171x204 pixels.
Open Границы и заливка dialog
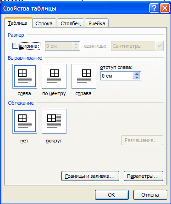click(90, 176)
